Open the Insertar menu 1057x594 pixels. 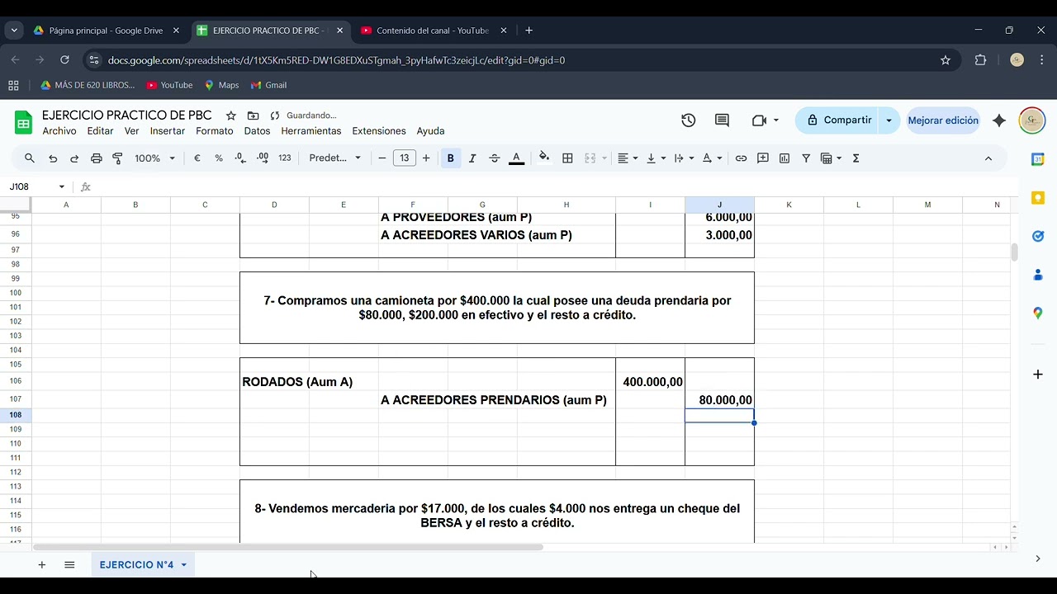[168, 131]
